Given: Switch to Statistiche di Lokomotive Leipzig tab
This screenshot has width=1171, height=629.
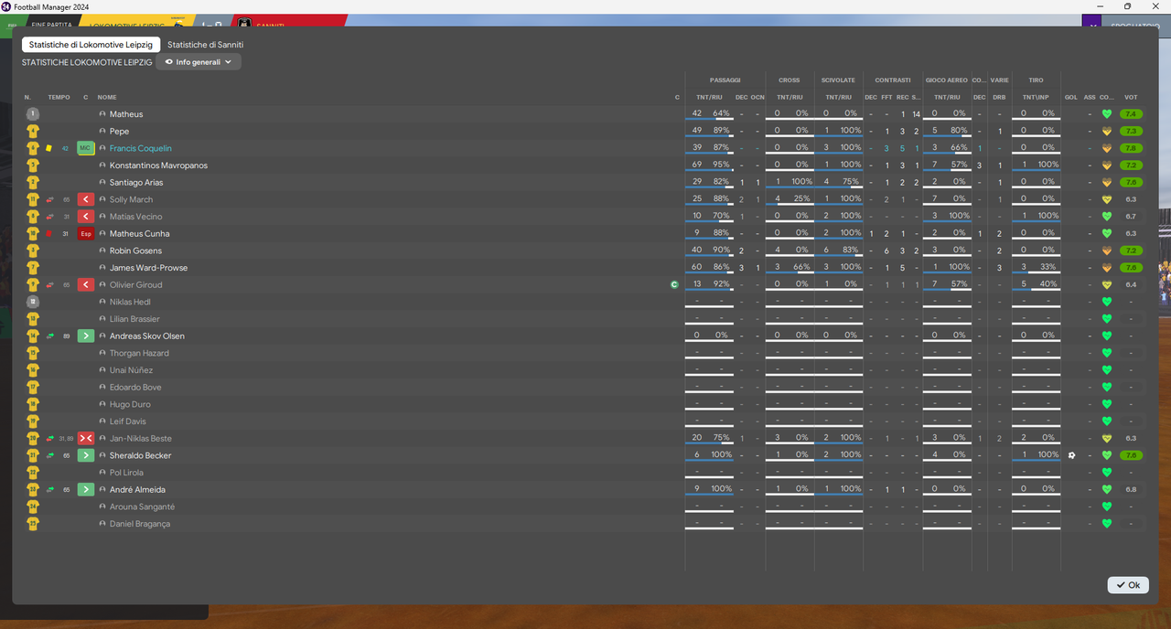Looking at the screenshot, I should [x=91, y=44].
